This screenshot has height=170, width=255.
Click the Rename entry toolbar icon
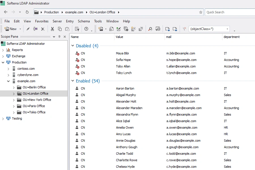pyautogui.click(x=36, y=29)
